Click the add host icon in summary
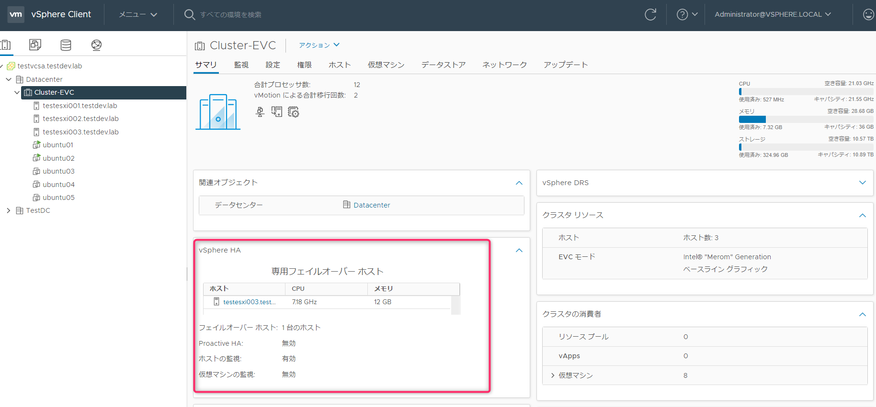 (260, 112)
